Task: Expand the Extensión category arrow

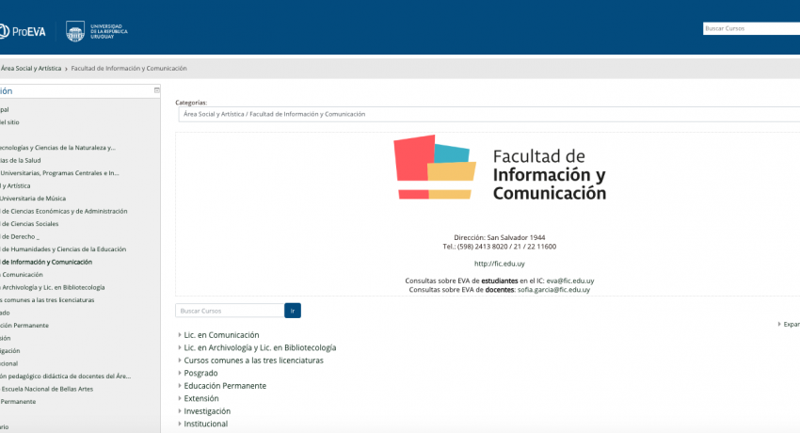Action: tap(180, 399)
